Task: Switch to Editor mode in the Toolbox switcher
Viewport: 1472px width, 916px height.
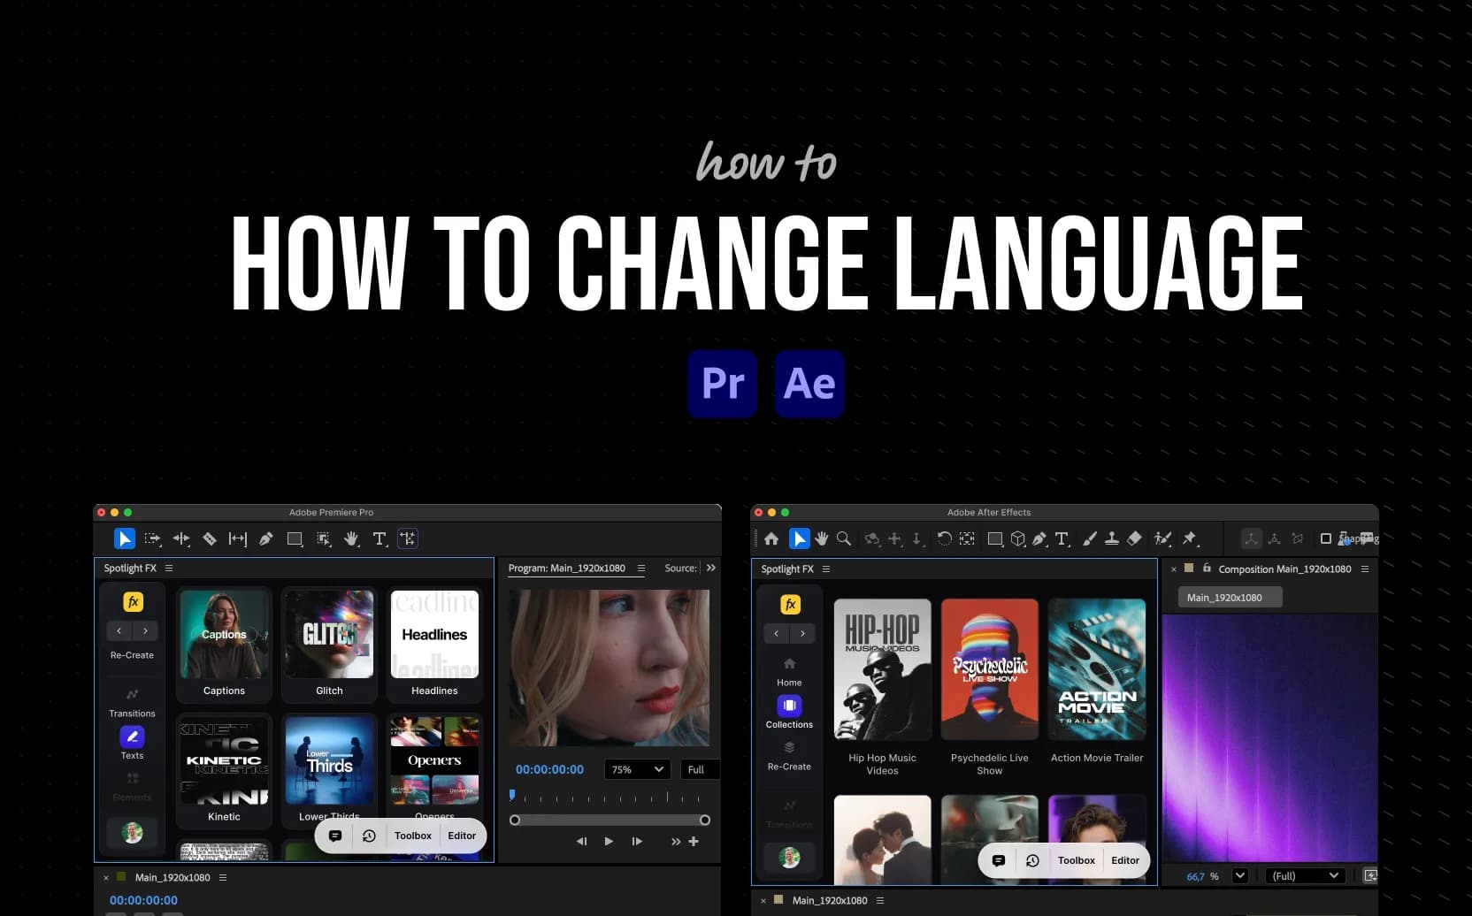Action: point(462,835)
